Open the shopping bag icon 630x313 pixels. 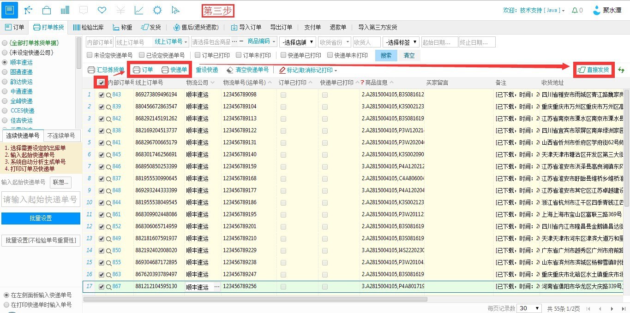47,10
